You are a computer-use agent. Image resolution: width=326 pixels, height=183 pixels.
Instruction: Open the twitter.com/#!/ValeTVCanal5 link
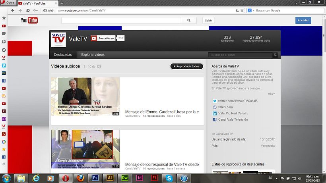238,101
